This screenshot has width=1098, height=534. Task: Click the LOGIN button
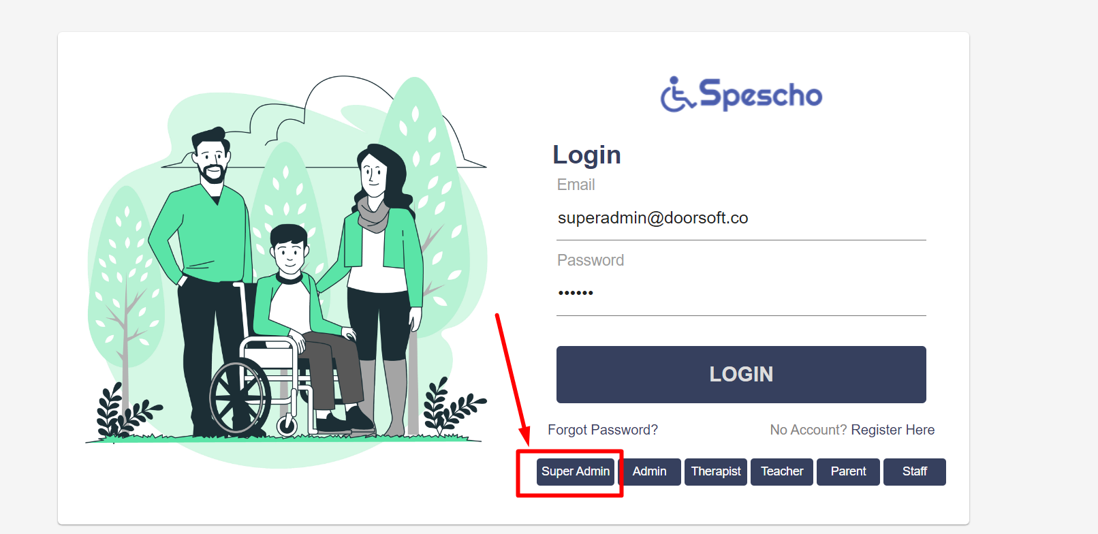pyautogui.click(x=741, y=375)
